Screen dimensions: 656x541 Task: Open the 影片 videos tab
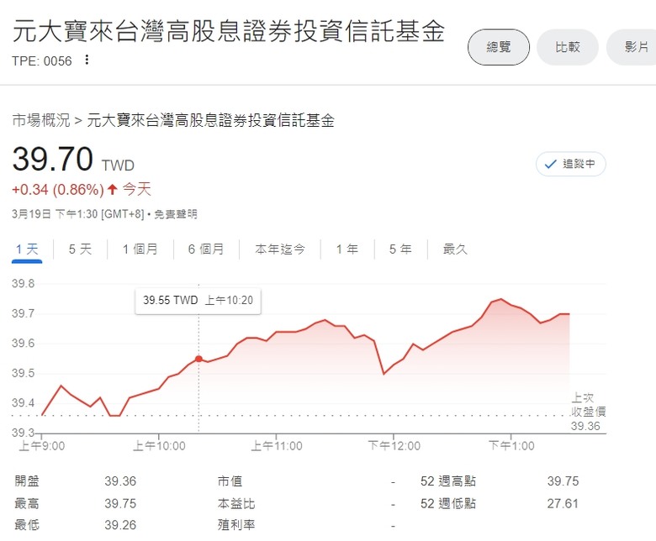pos(633,47)
